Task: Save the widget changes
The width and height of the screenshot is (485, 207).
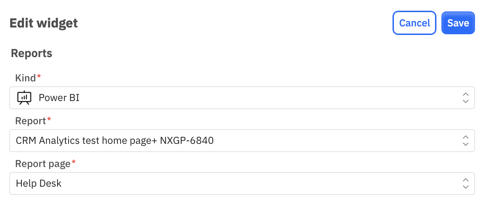Action: [x=458, y=23]
